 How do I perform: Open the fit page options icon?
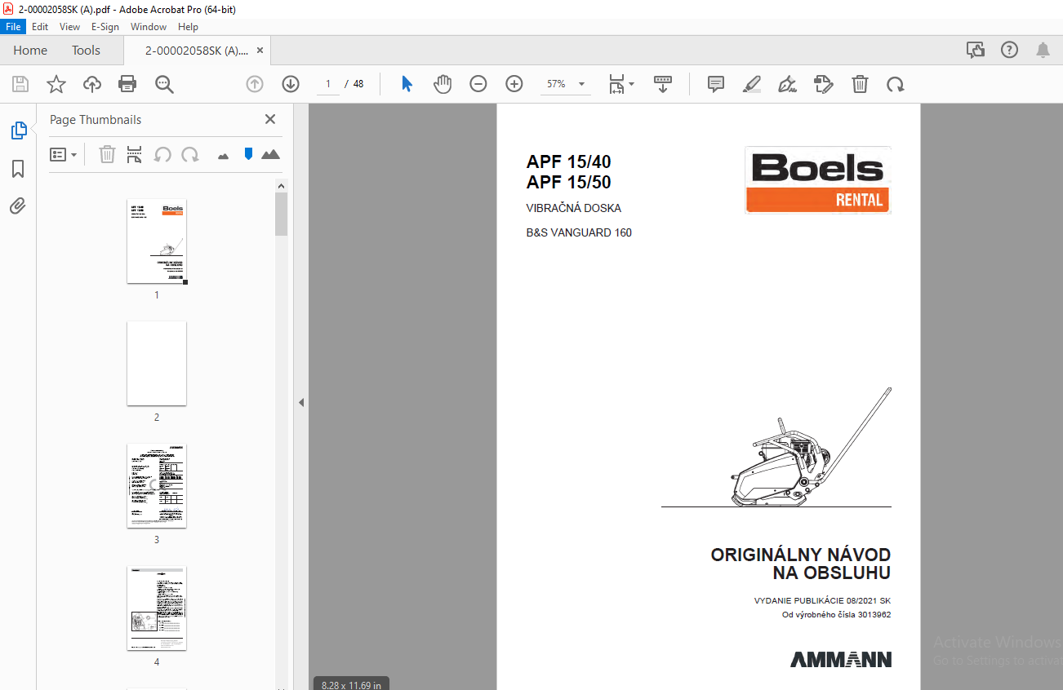pos(616,84)
